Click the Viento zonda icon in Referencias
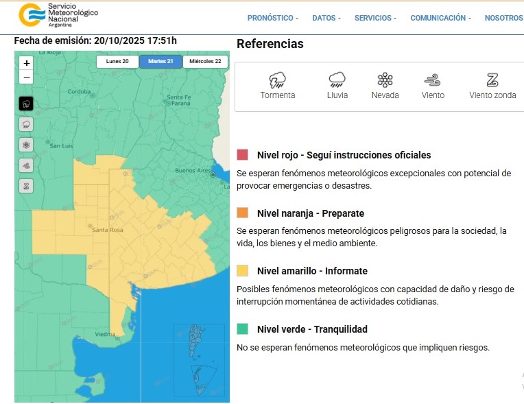Screen dimensions: 524x404 492,80
